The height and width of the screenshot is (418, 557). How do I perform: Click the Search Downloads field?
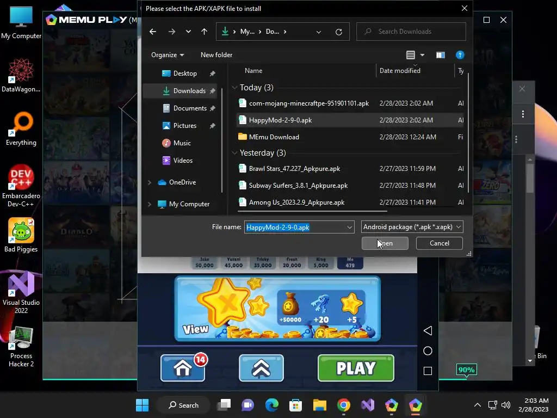point(411,32)
